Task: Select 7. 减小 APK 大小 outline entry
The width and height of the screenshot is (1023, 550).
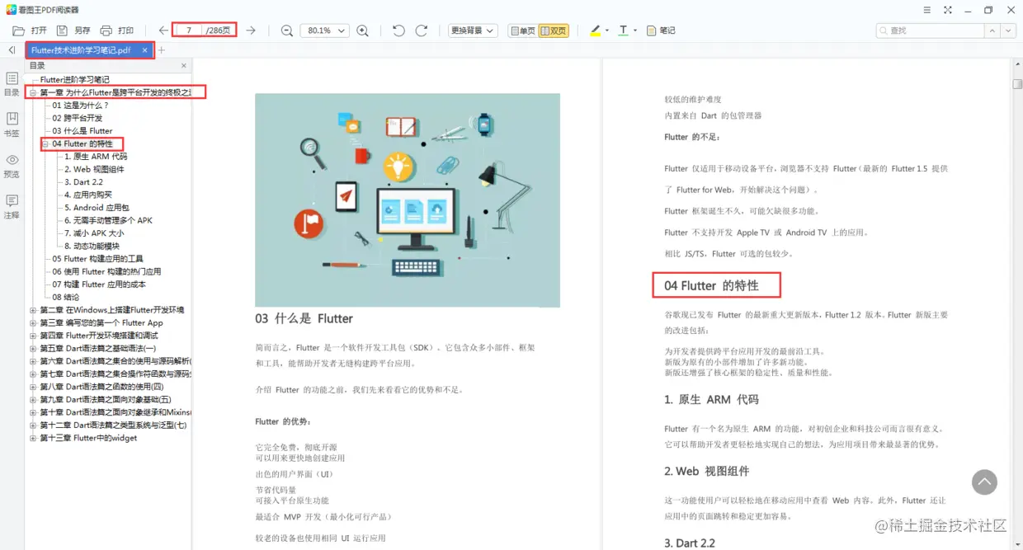Action: (x=95, y=233)
